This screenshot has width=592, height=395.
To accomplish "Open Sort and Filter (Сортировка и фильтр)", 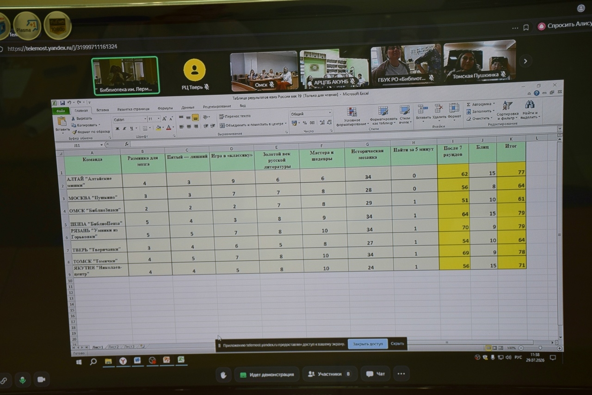I will 507,110.
